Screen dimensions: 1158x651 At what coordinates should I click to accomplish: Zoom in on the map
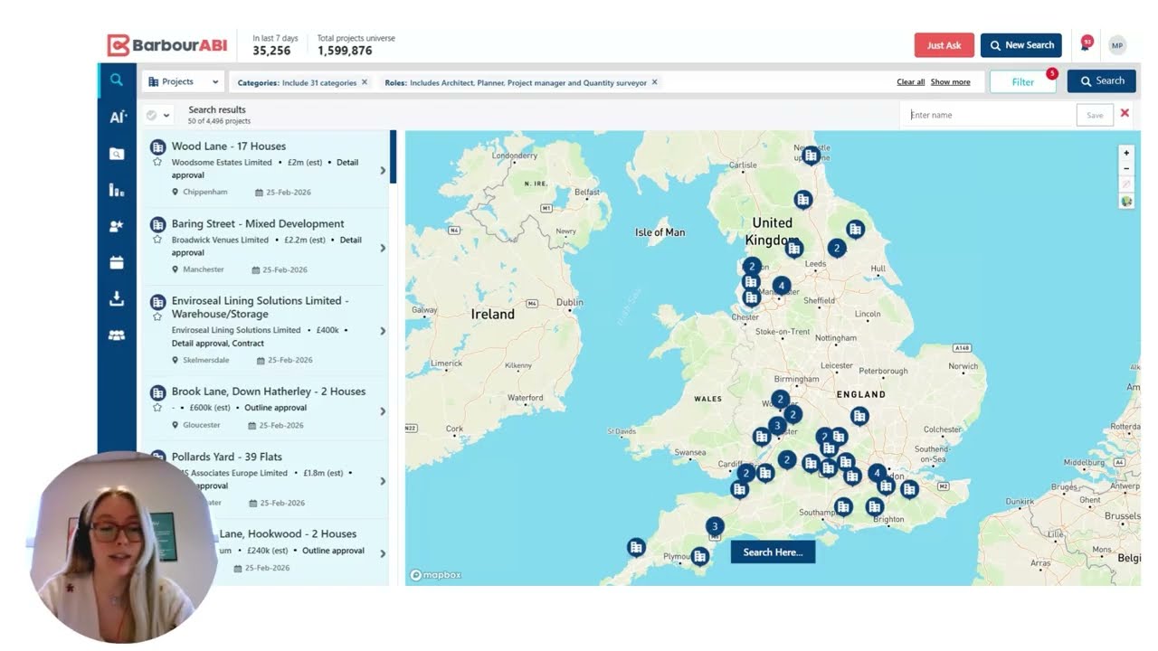tap(1126, 153)
